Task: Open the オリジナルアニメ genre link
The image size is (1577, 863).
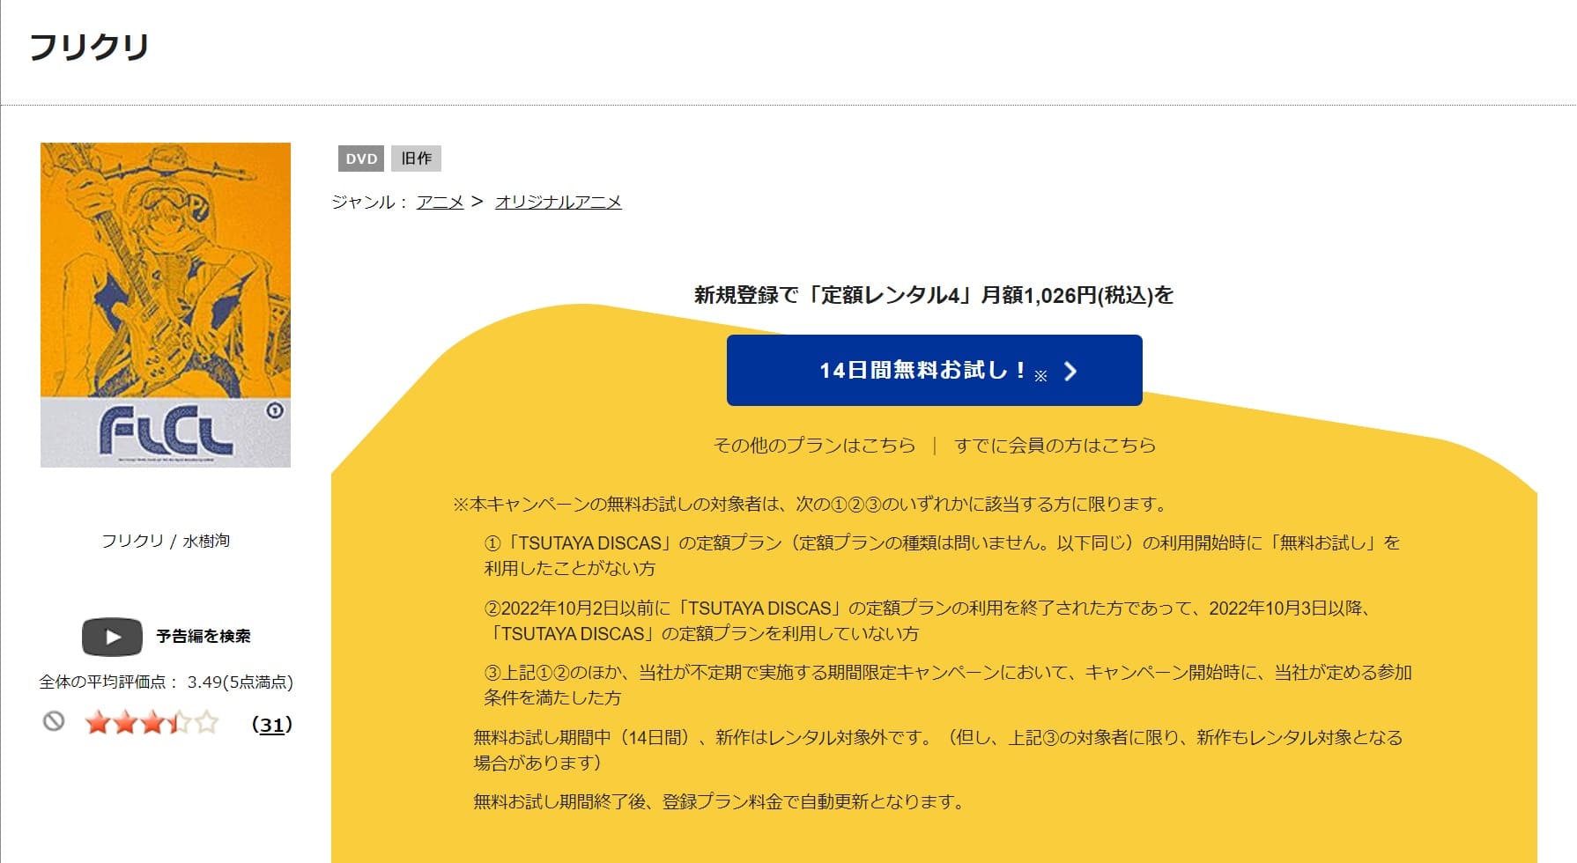Action: tap(559, 201)
